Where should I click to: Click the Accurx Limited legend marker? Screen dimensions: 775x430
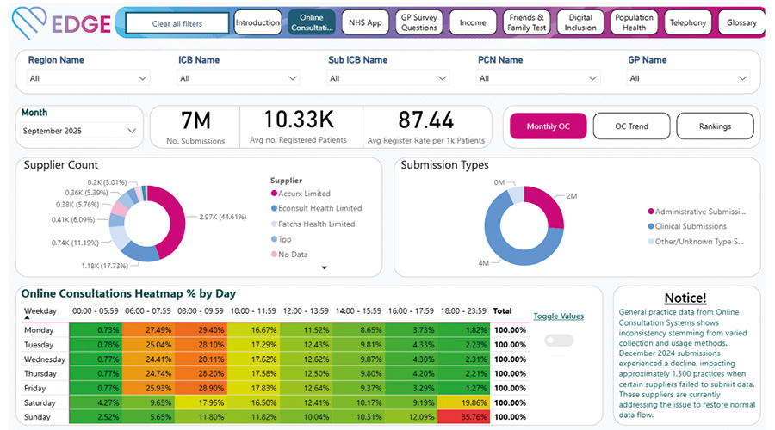(x=274, y=193)
